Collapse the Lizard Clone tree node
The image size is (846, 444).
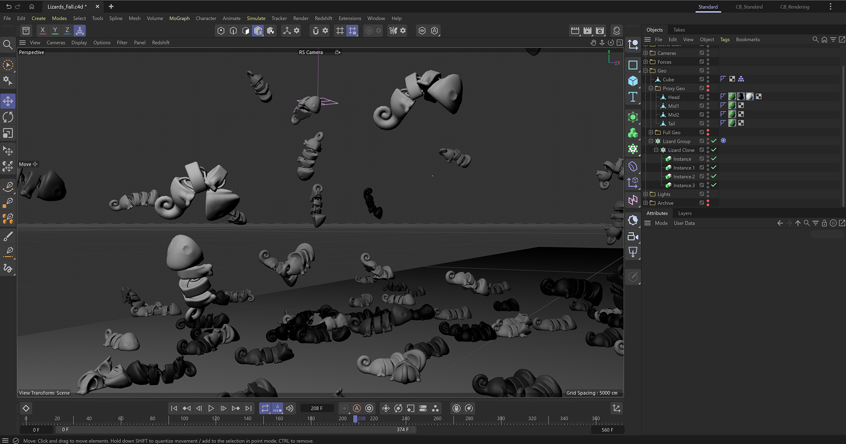tap(656, 150)
